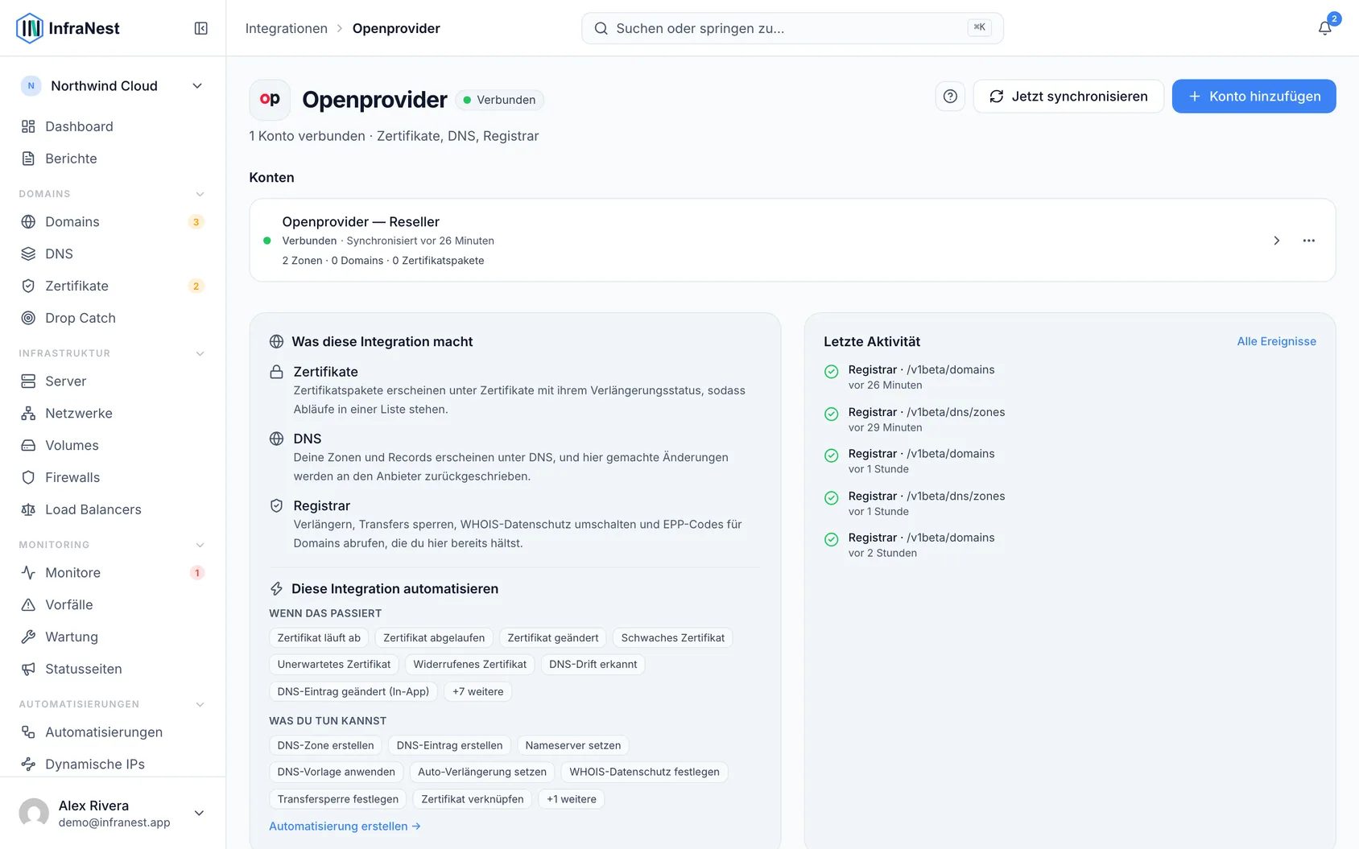1359x849 pixels.
Task: Show '+1 weitere' action chips
Action: click(x=572, y=799)
